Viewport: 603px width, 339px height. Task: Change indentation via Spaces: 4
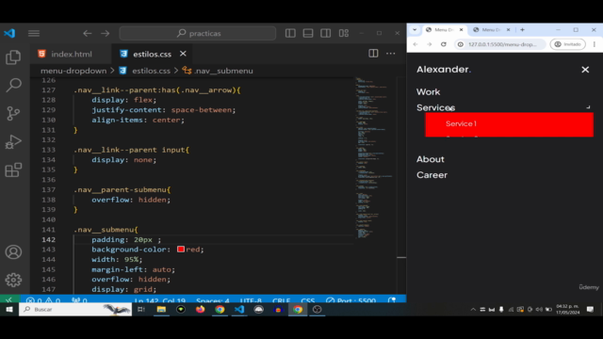(213, 300)
